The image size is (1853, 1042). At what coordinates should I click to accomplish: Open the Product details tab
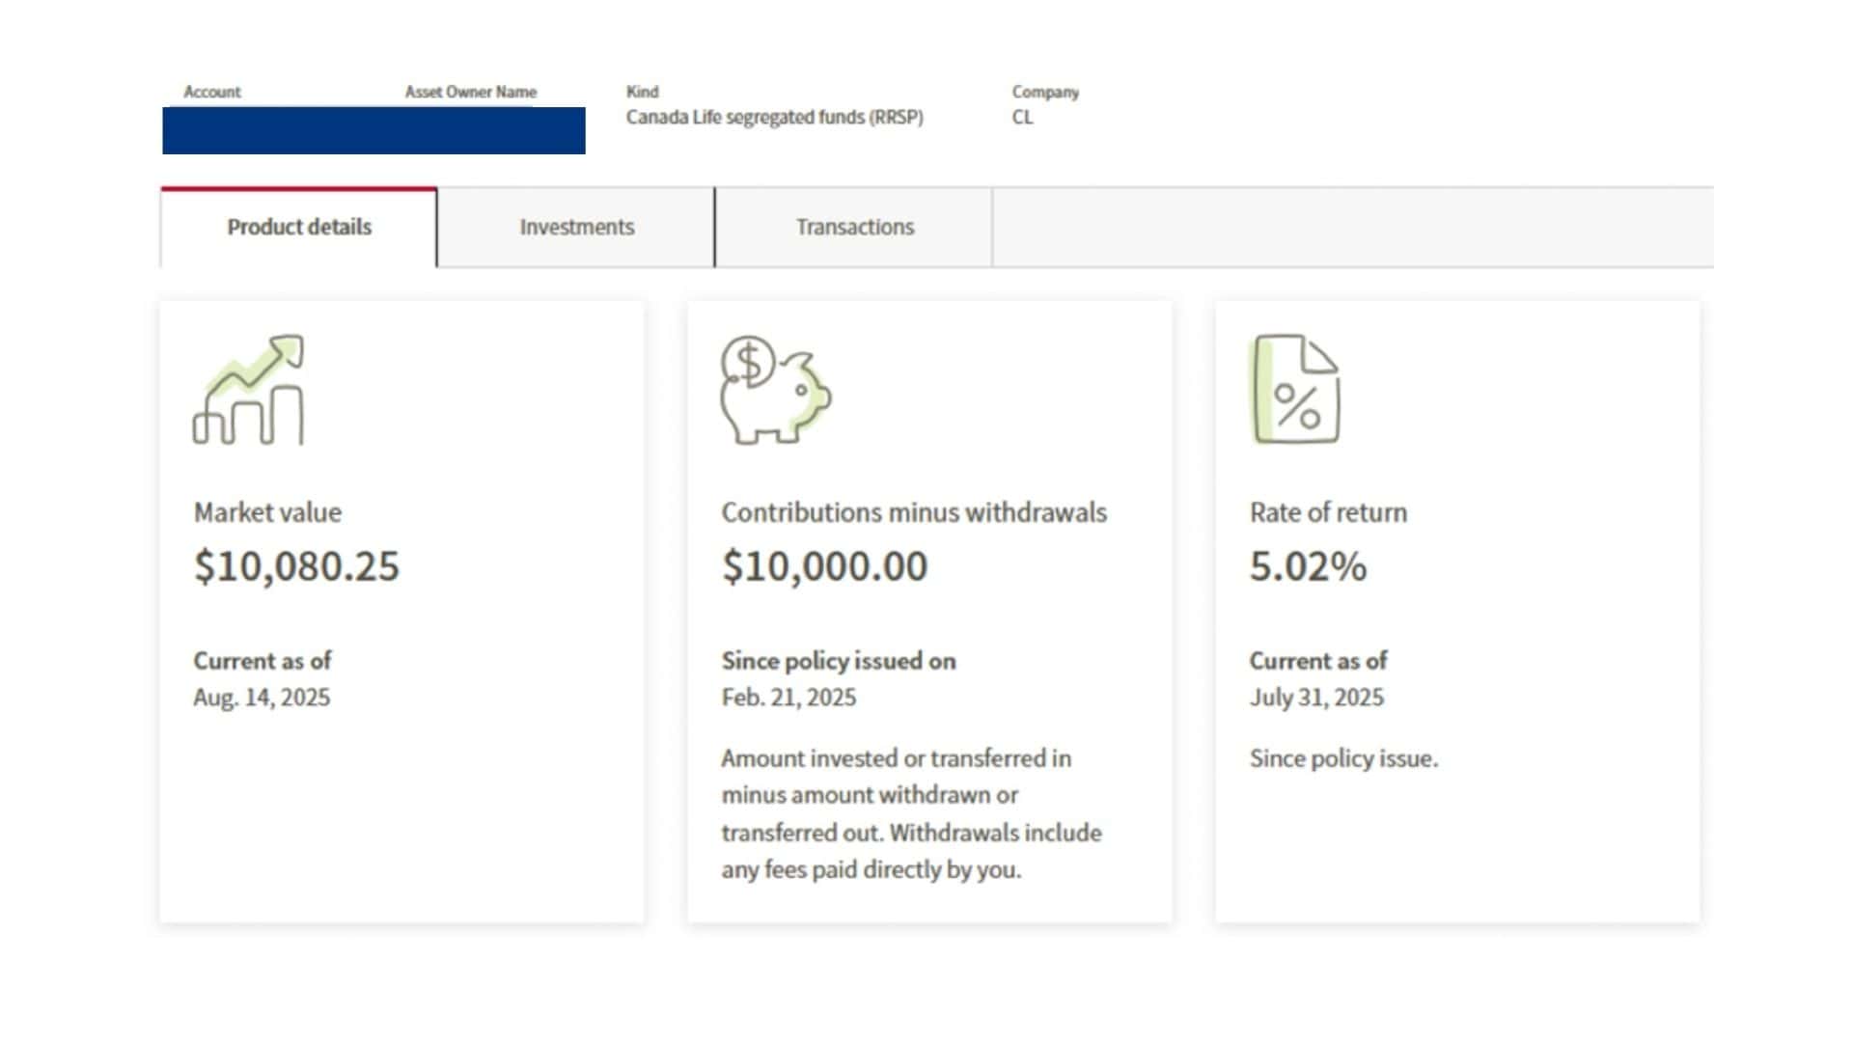pyautogui.click(x=299, y=228)
